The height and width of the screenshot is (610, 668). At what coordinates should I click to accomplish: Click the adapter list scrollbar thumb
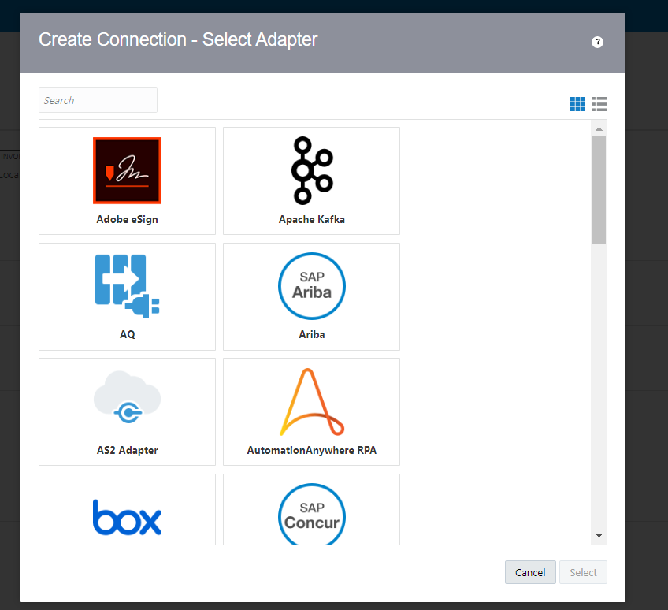point(599,190)
